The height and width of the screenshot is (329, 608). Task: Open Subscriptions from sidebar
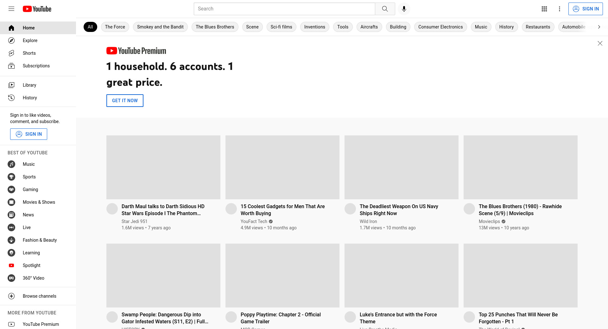click(x=38, y=66)
